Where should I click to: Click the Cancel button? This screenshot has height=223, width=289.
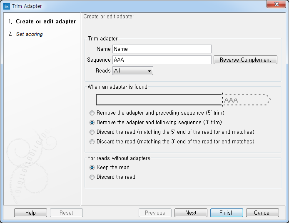(262, 213)
